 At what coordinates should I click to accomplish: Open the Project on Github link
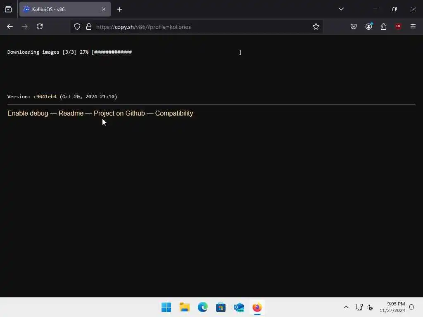pyautogui.click(x=119, y=113)
